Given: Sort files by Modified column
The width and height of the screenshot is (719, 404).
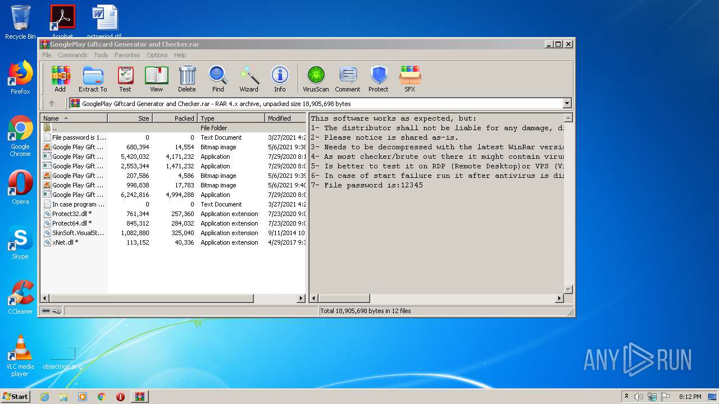Looking at the screenshot, I should coord(285,118).
